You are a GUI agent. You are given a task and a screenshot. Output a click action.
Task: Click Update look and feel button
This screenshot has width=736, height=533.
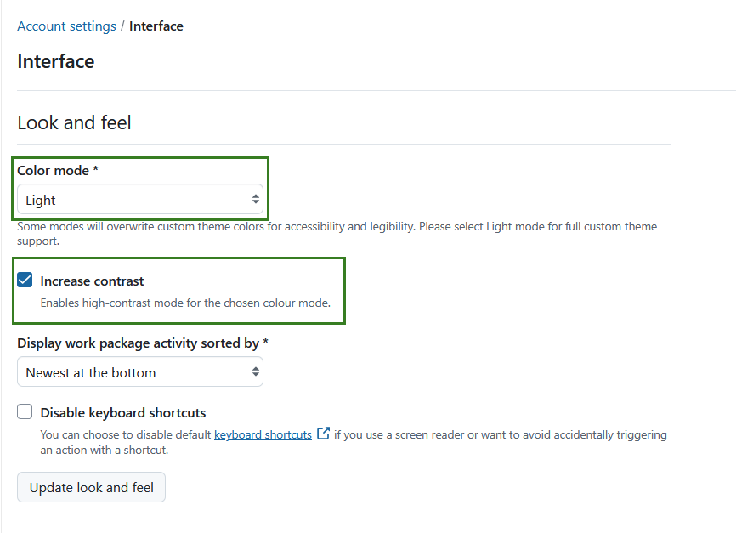click(x=92, y=487)
